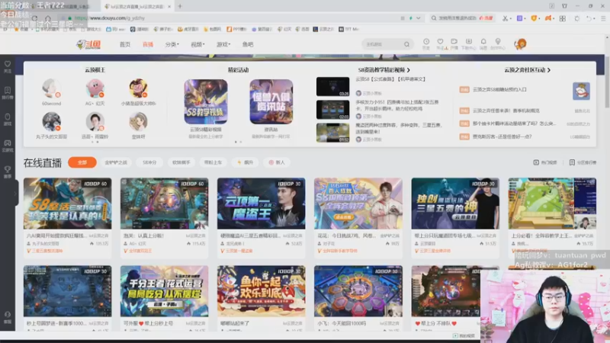Open the browser main menu icon
This screenshot has height=343, width=610.
[x=603, y=18]
